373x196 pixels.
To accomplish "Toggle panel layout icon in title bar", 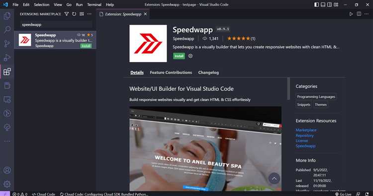I will pos(323,4).
